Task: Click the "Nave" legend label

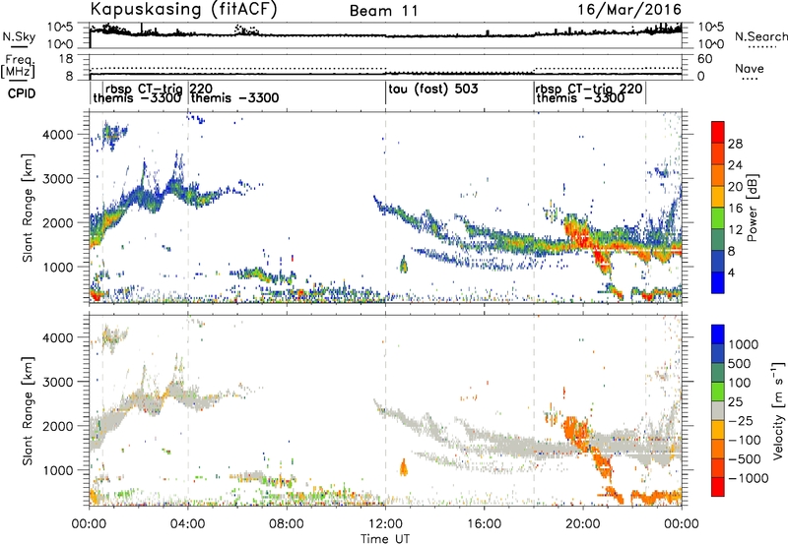Action: [x=750, y=68]
